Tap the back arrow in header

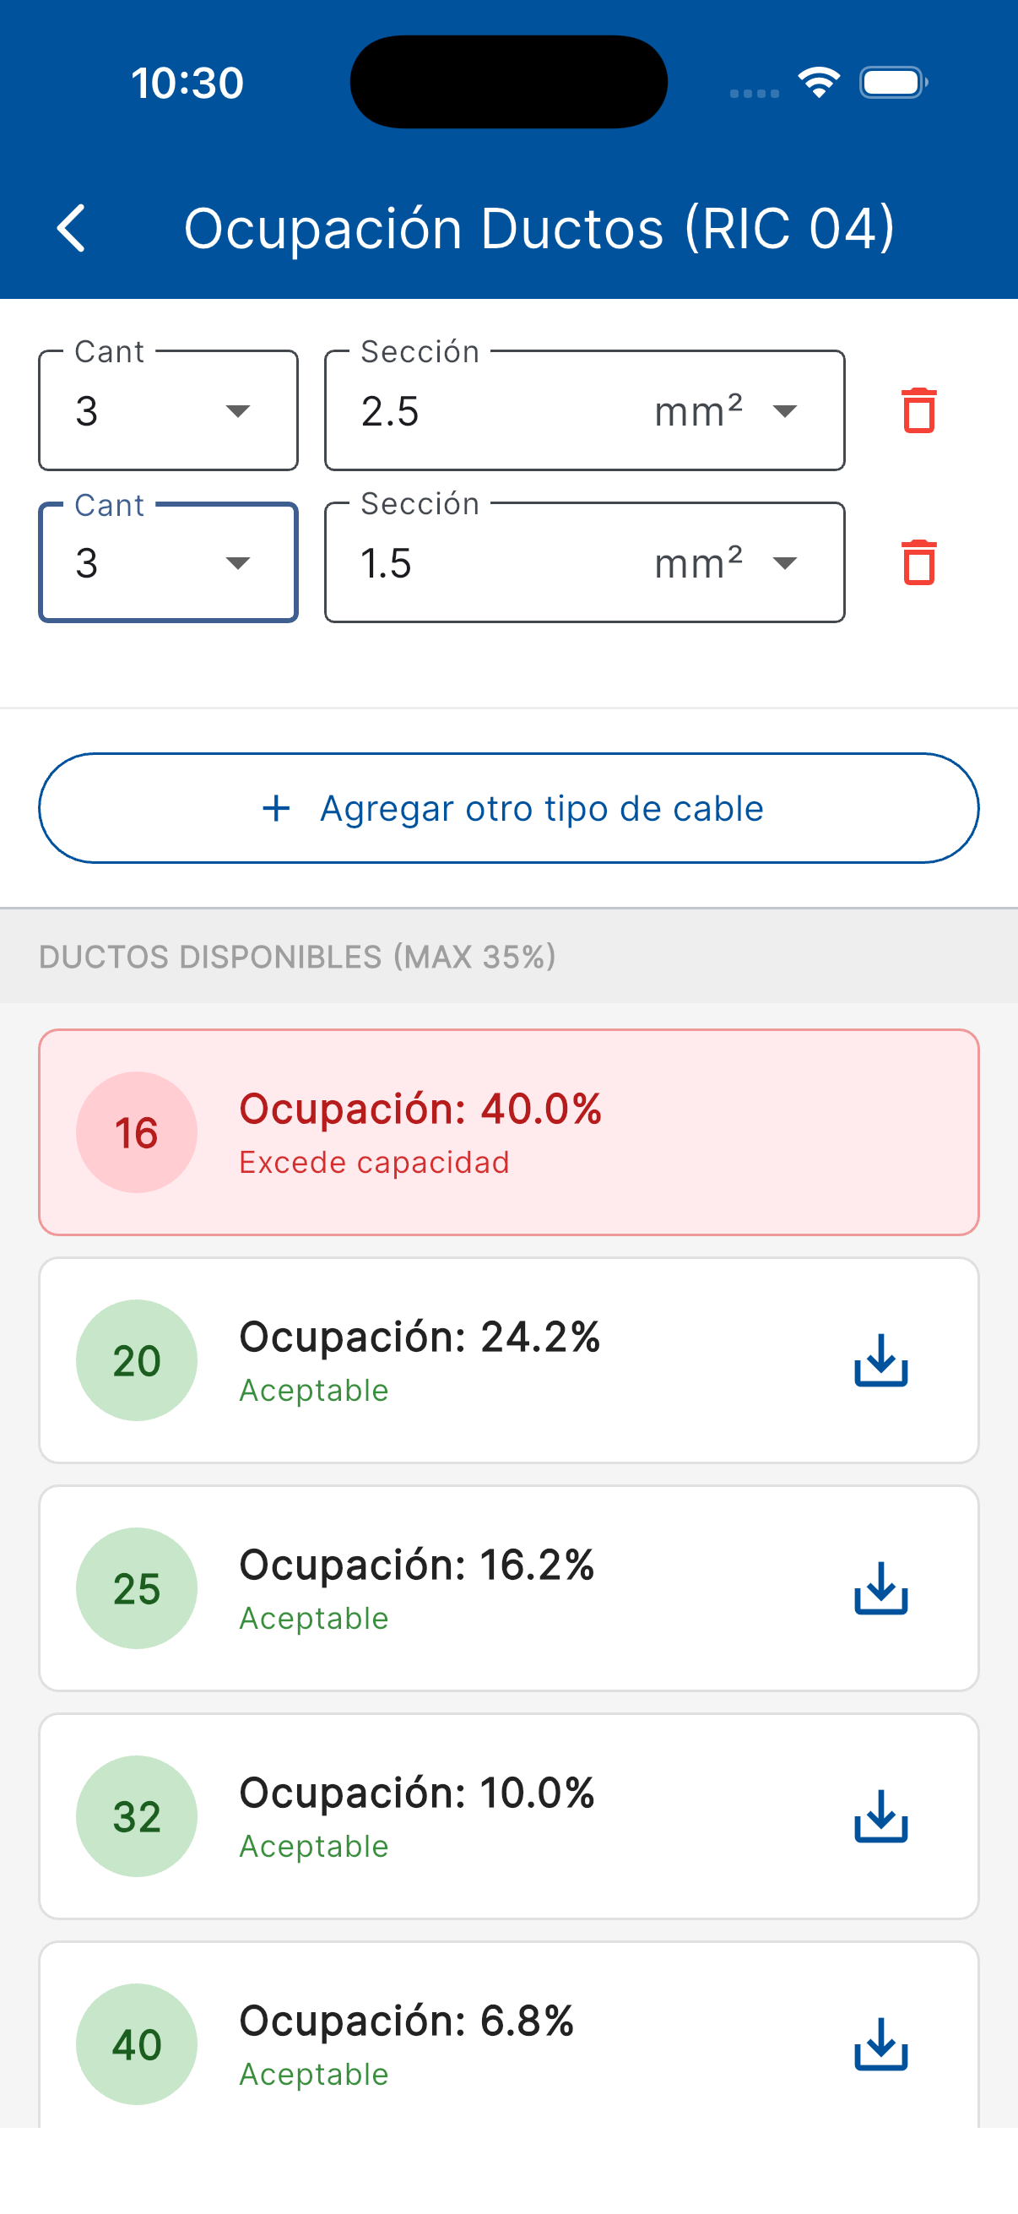[x=71, y=229]
